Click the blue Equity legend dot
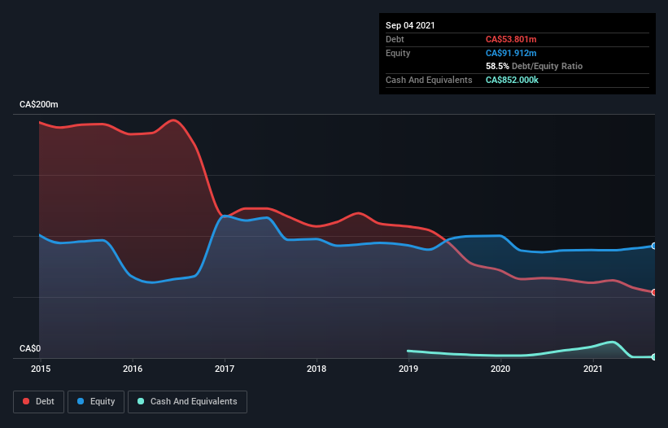This screenshot has height=428, width=668. 81,401
